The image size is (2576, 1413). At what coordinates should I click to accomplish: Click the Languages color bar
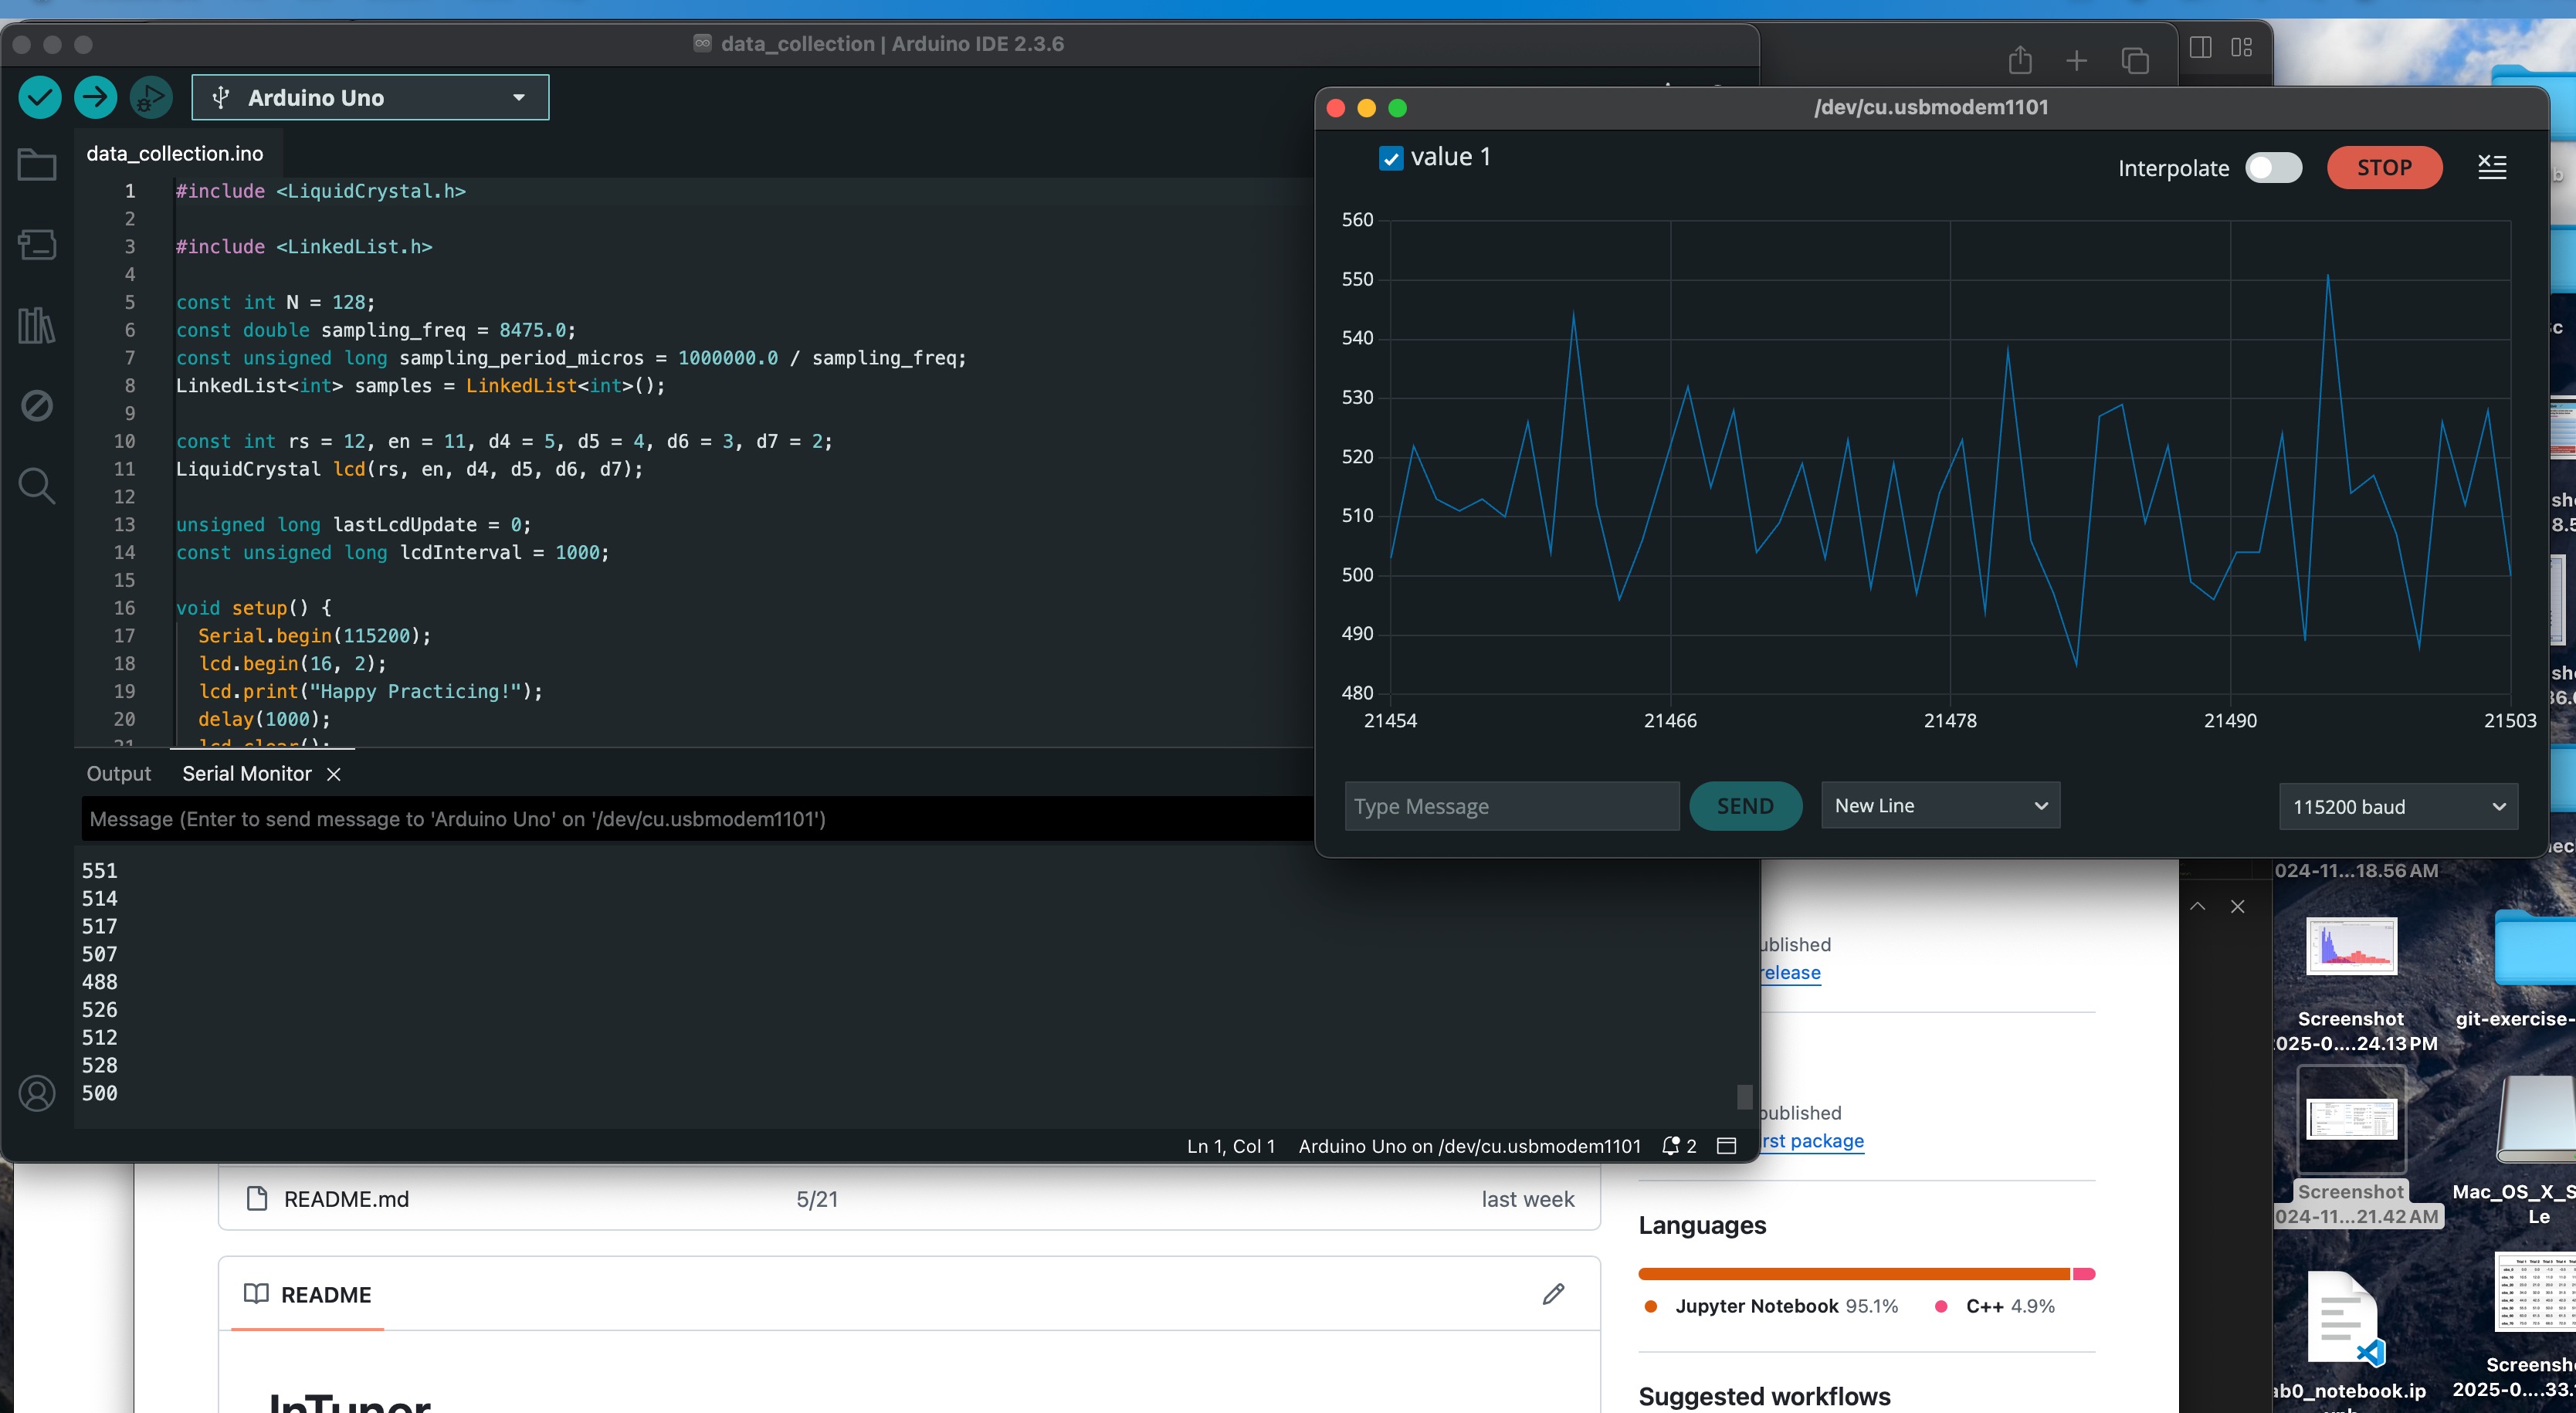[1866, 1273]
